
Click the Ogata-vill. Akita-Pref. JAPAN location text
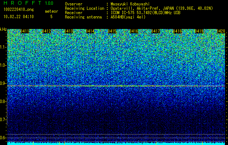click(162, 8)
